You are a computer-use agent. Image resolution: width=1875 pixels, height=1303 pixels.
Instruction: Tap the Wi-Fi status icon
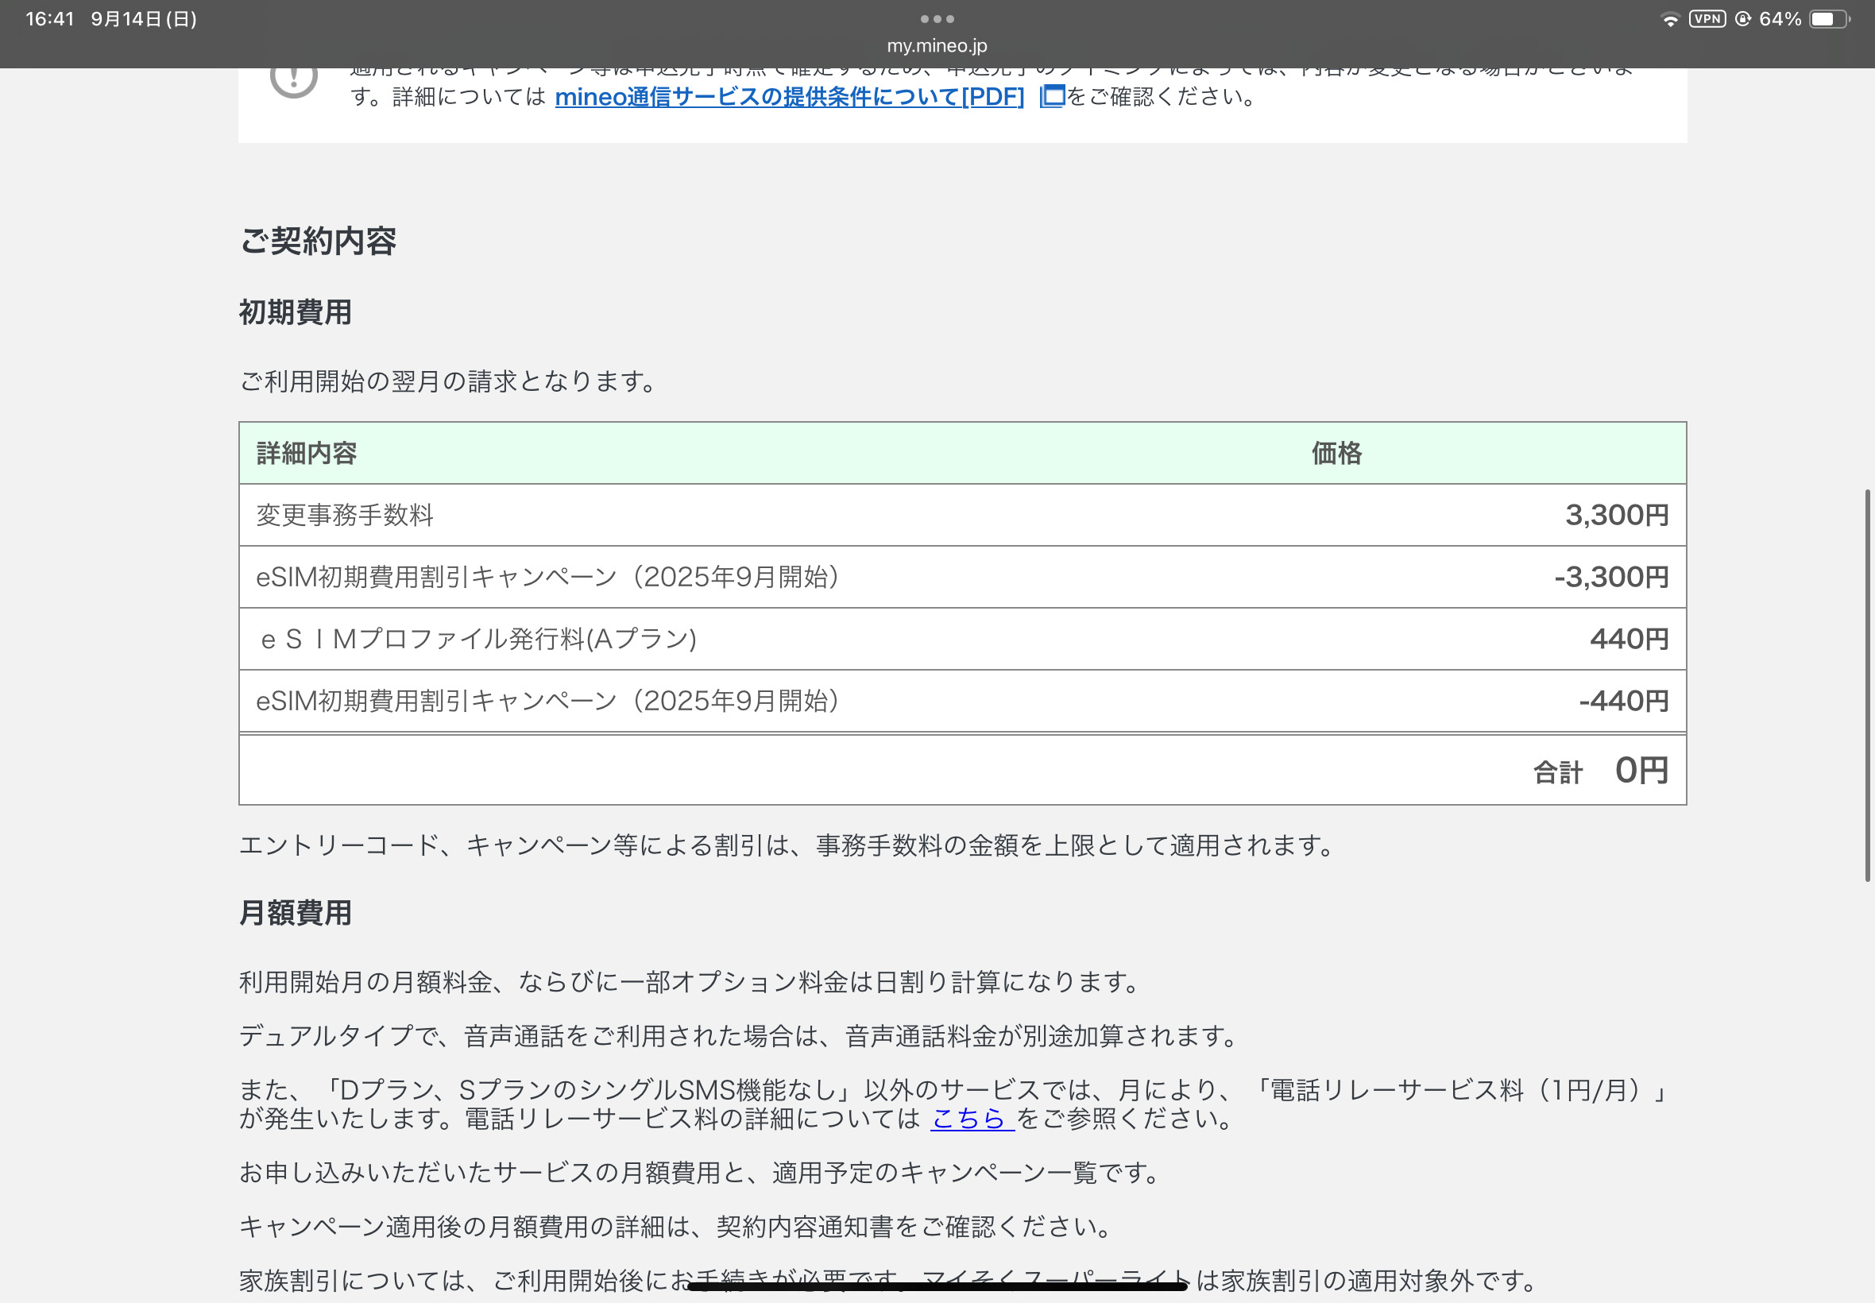coord(1669,20)
